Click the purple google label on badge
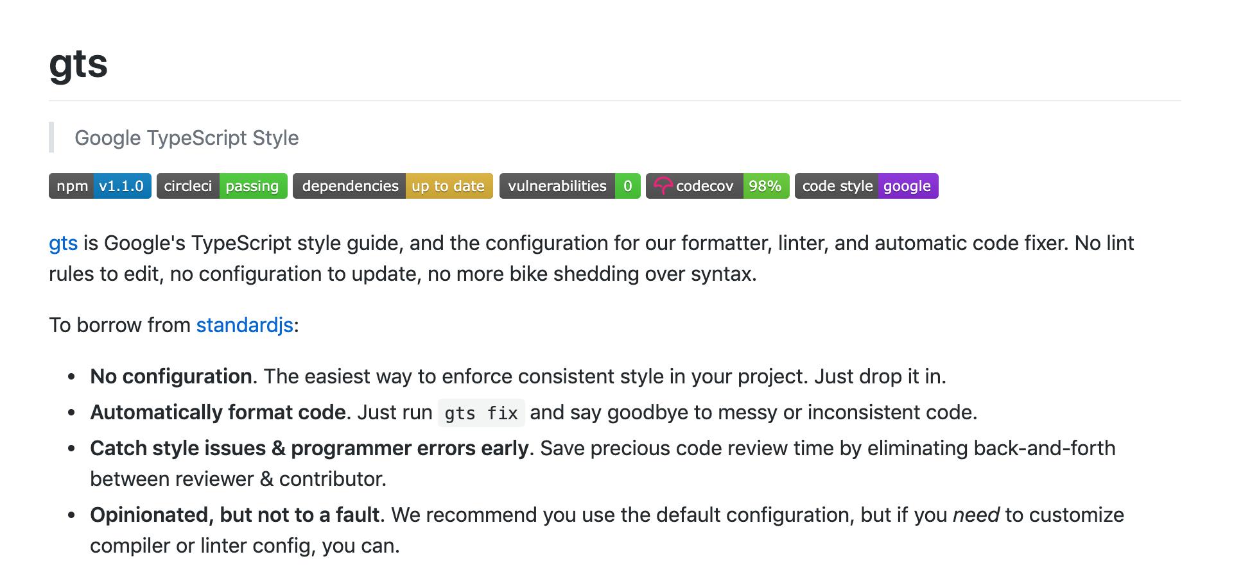 pyautogui.click(x=908, y=186)
